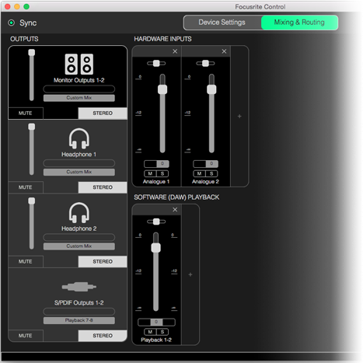Image resolution: width=363 pixels, height=363 pixels.
Task: Click the Analogue 1 level fader handle
Action: click(162, 89)
